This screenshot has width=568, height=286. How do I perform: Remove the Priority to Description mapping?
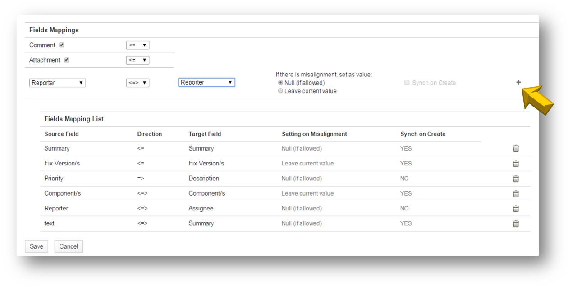click(x=516, y=179)
